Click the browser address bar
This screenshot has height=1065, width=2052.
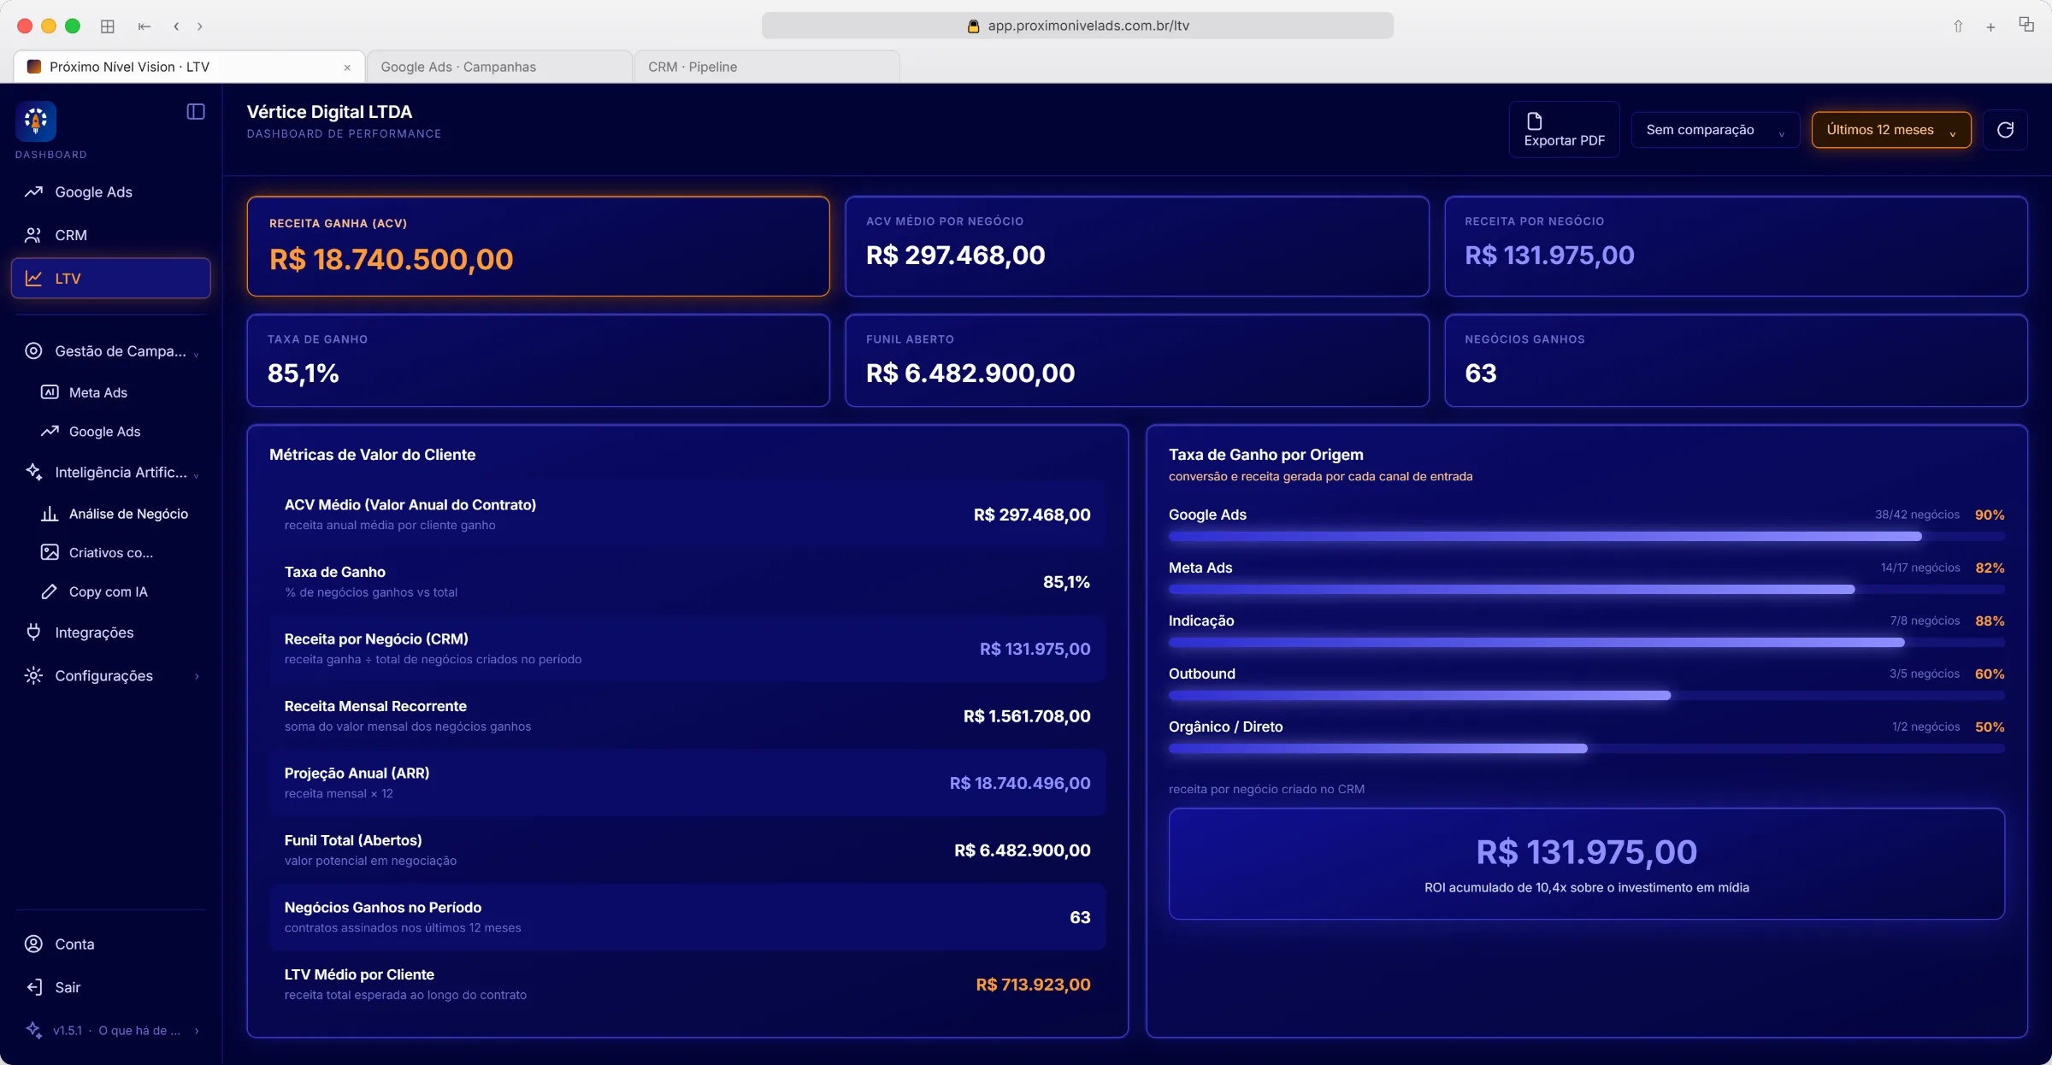click(1077, 26)
